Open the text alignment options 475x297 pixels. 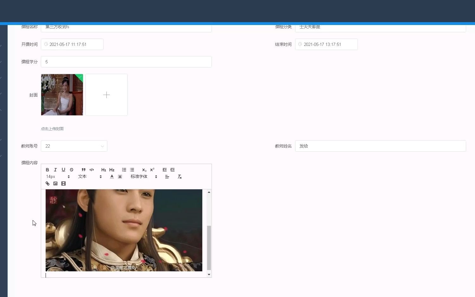point(167,177)
